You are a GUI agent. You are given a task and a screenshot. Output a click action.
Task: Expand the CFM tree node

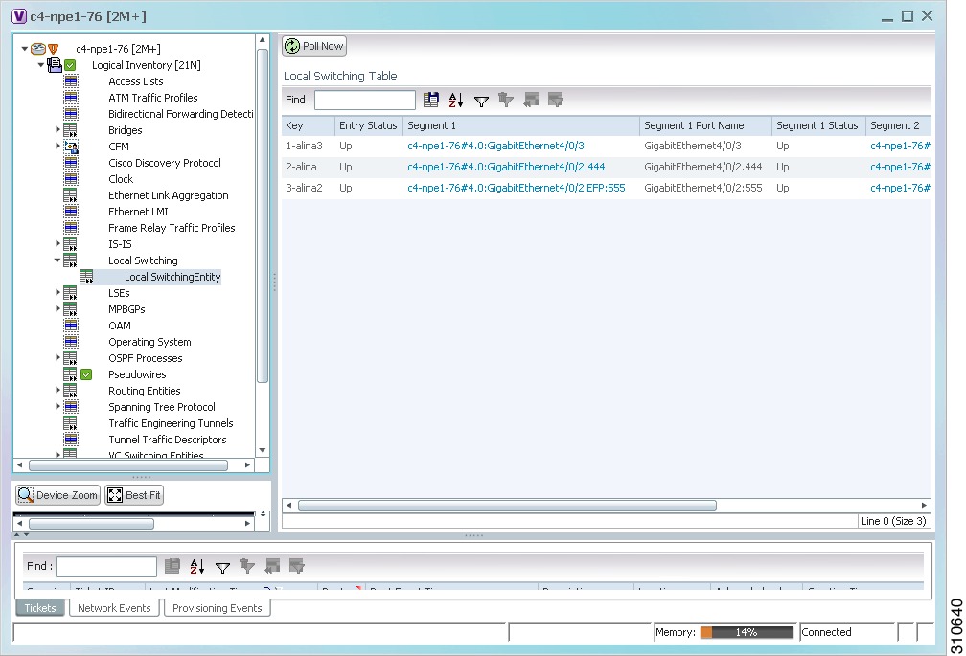(x=57, y=147)
